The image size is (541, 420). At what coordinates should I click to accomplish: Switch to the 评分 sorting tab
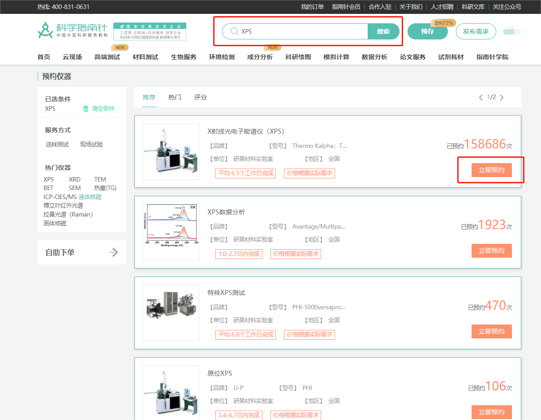(200, 97)
